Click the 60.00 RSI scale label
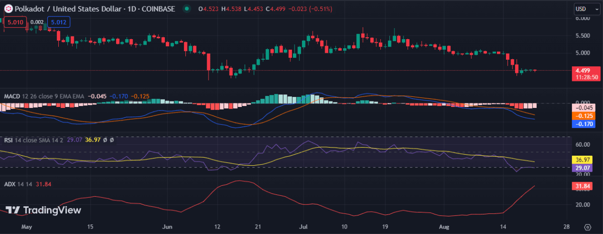The width and height of the screenshot is (603, 234). pyautogui.click(x=583, y=145)
